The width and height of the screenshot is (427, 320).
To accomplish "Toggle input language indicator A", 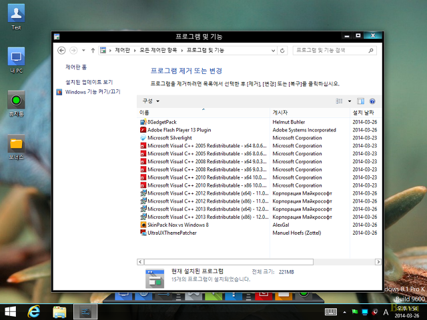I will pos(386,312).
